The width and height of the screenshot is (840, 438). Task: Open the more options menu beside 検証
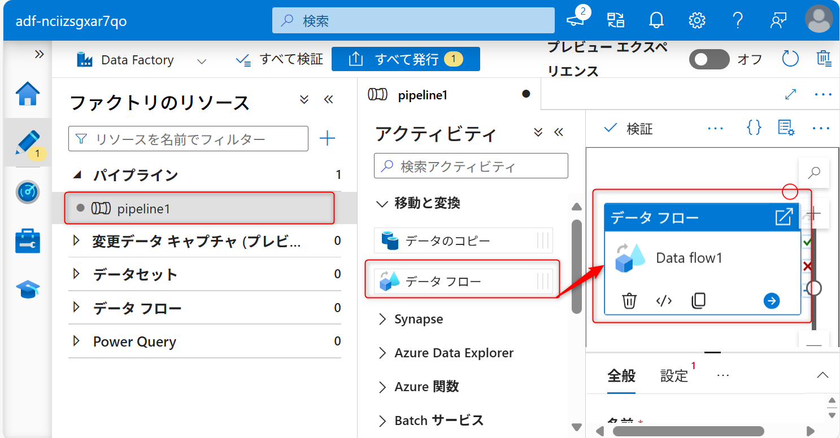[x=715, y=128]
